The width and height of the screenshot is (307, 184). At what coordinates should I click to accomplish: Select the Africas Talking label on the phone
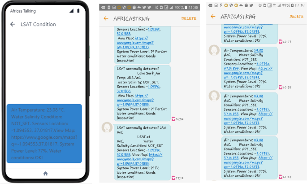click(x=23, y=11)
